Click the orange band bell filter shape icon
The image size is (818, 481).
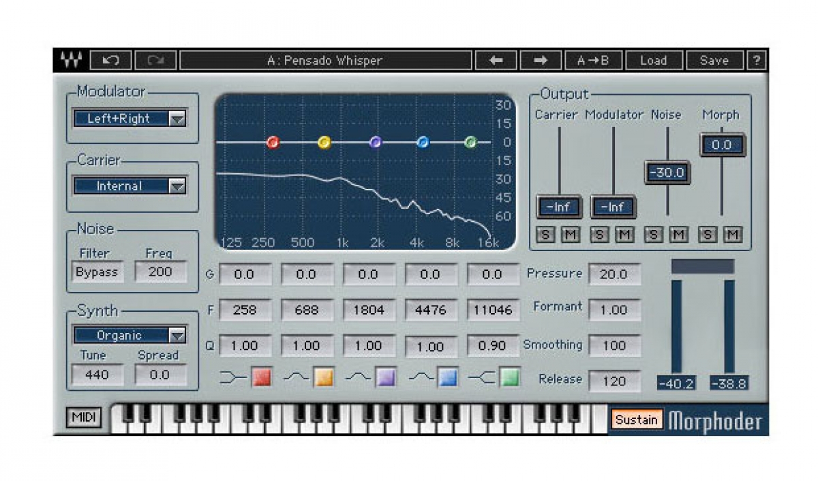[x=297, y=377]
